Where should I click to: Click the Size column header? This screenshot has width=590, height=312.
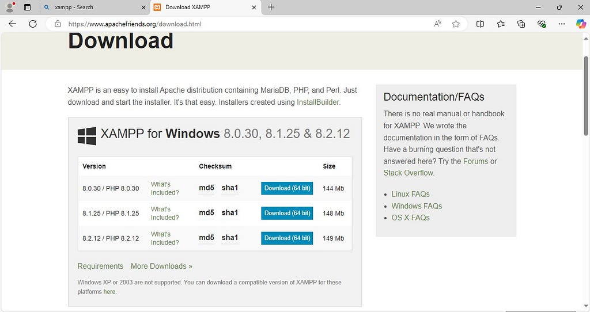click(329, 166)
